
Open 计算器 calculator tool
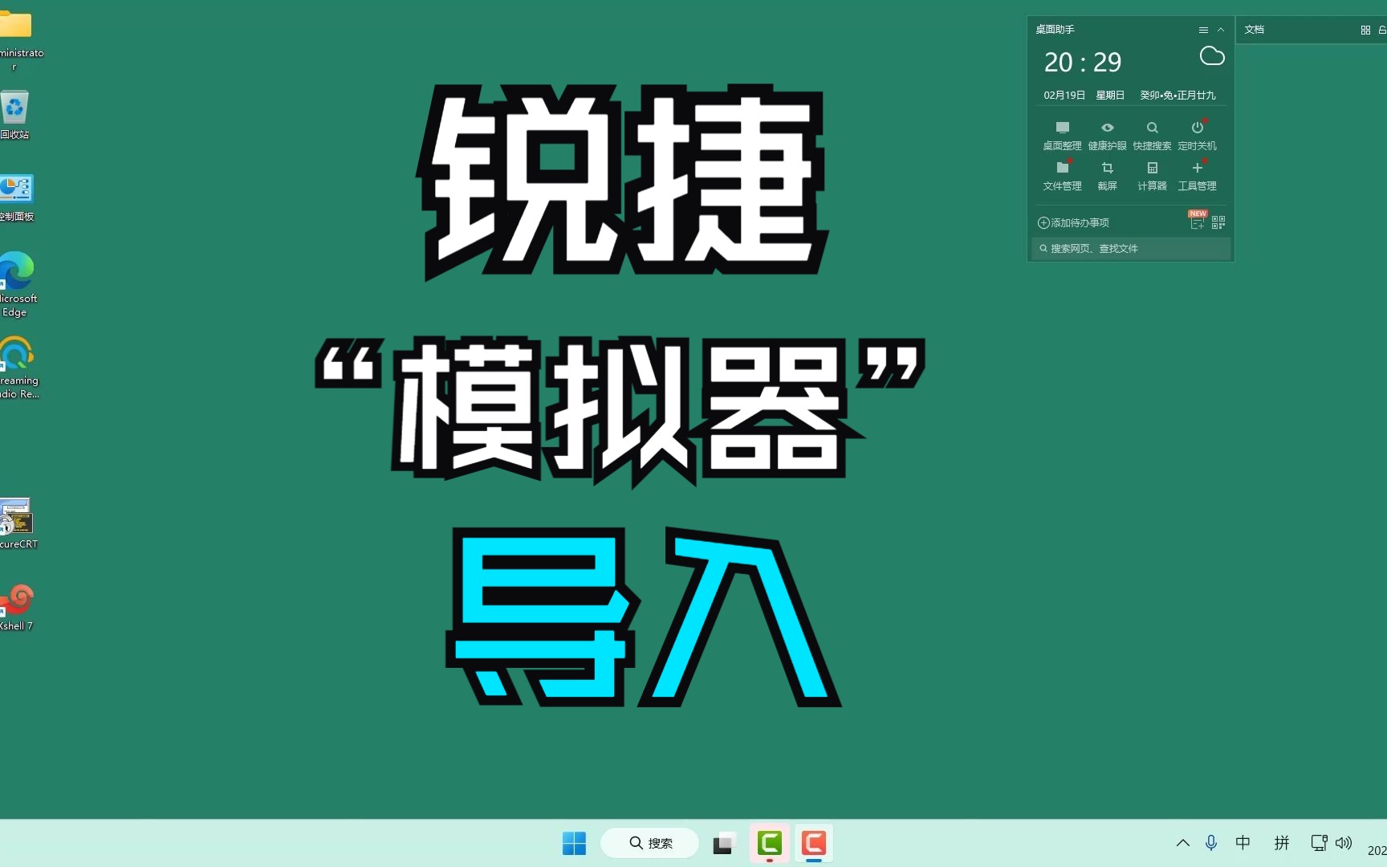pyautogui.click(x=1152, y=176)
